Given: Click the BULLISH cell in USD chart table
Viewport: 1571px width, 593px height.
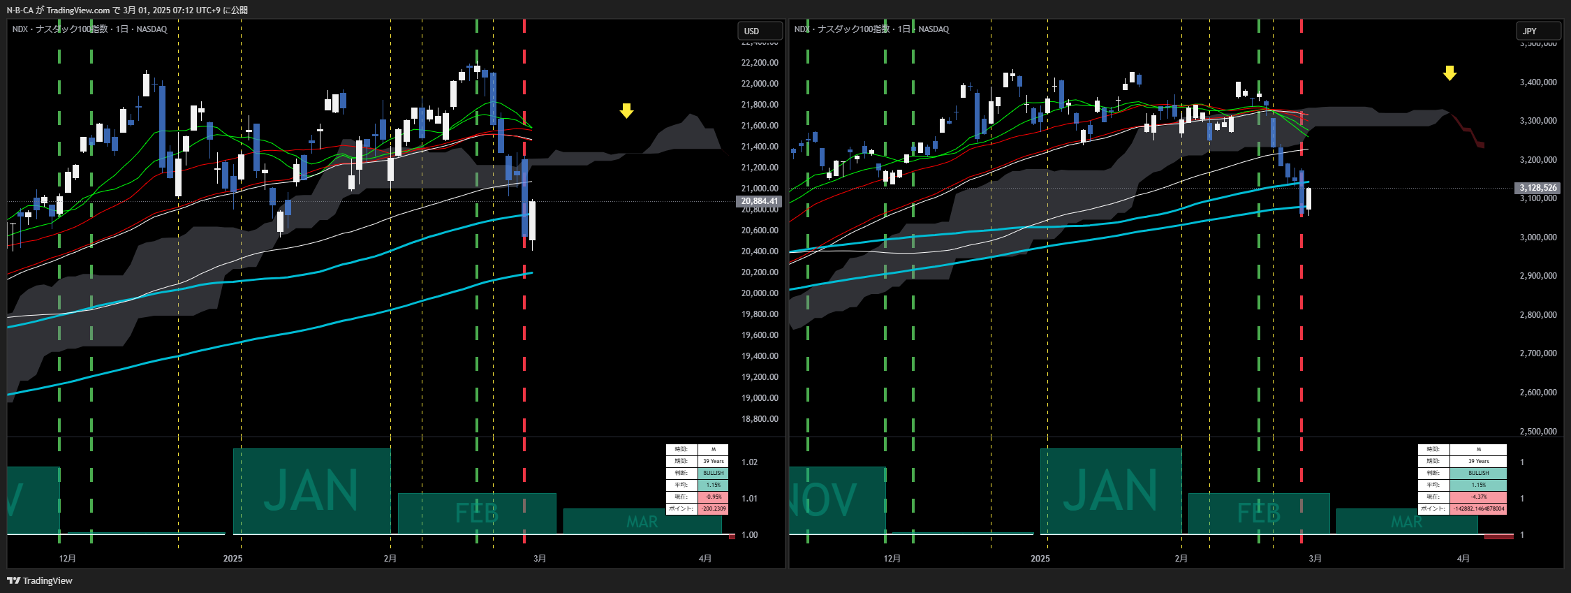Looking at the screenshot, I should (x=713, y=473).
